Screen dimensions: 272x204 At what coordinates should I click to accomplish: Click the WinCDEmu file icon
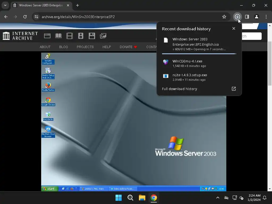point(166,62)
